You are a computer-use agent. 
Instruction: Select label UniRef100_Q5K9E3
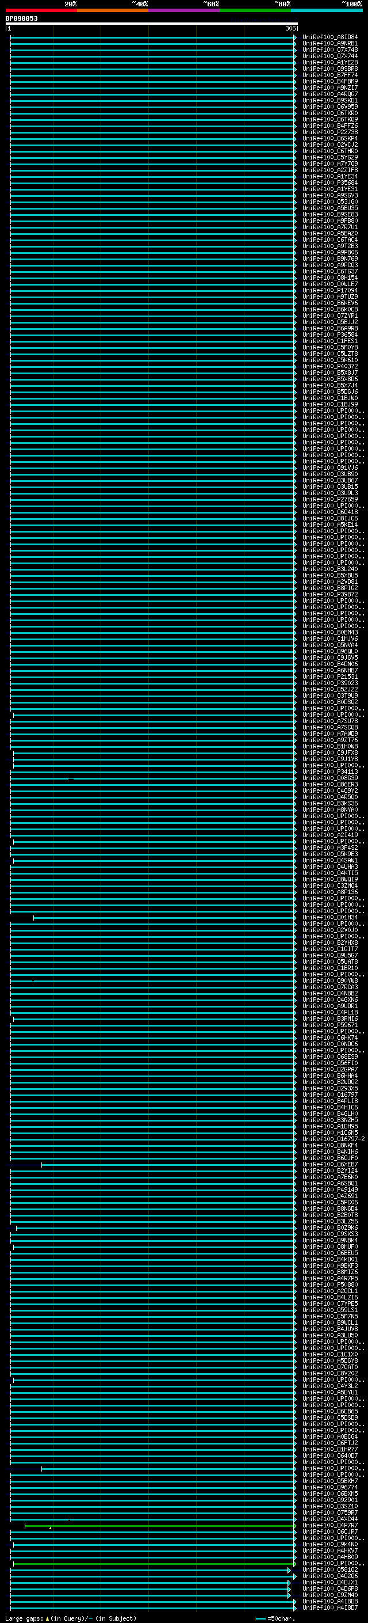click(330, 854)
